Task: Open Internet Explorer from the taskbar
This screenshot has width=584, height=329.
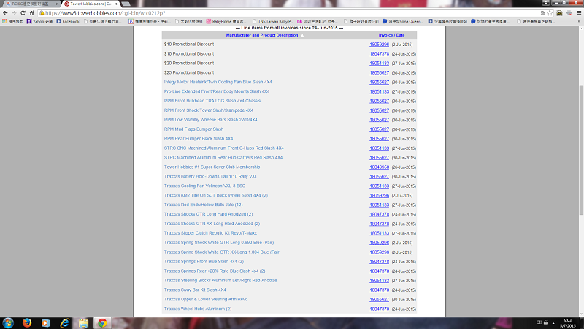Action: pyautogui.click(x=64, y=322)
